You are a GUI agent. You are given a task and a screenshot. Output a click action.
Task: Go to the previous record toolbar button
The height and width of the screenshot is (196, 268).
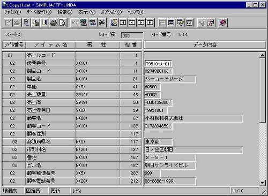[x=132, y=22]
